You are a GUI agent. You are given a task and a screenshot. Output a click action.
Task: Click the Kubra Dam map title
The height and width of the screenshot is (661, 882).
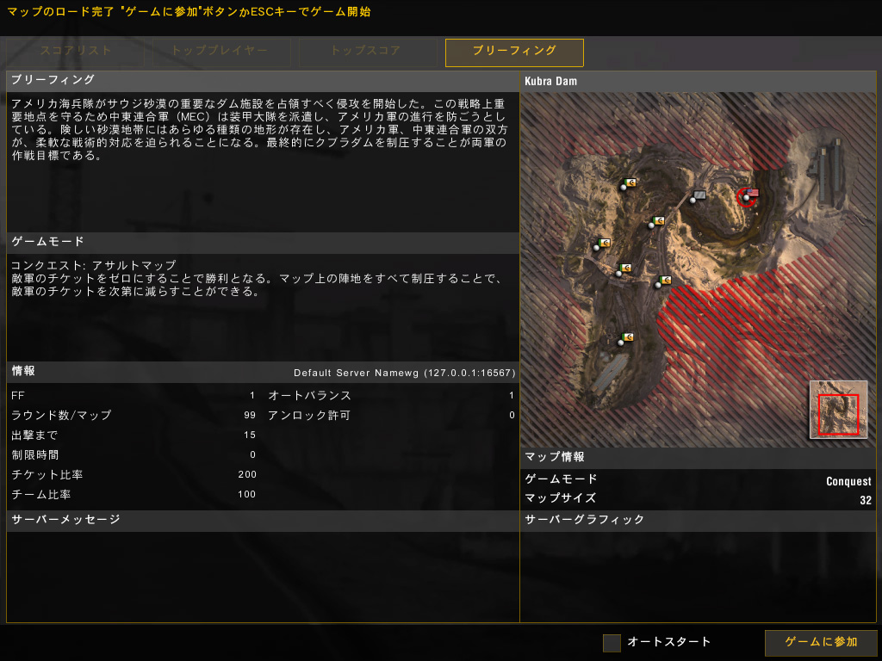tap(550, 81)
